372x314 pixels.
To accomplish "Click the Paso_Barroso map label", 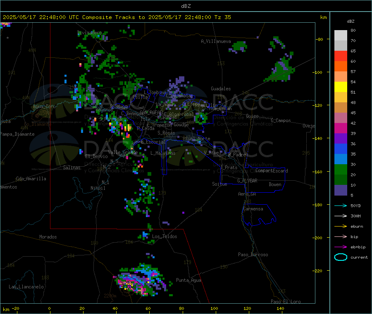I will (253, 255).
